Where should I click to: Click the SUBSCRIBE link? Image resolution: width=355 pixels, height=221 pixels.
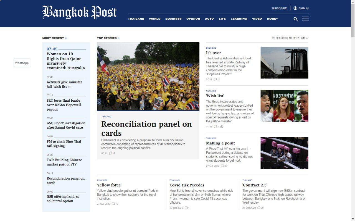pos(279,8)
